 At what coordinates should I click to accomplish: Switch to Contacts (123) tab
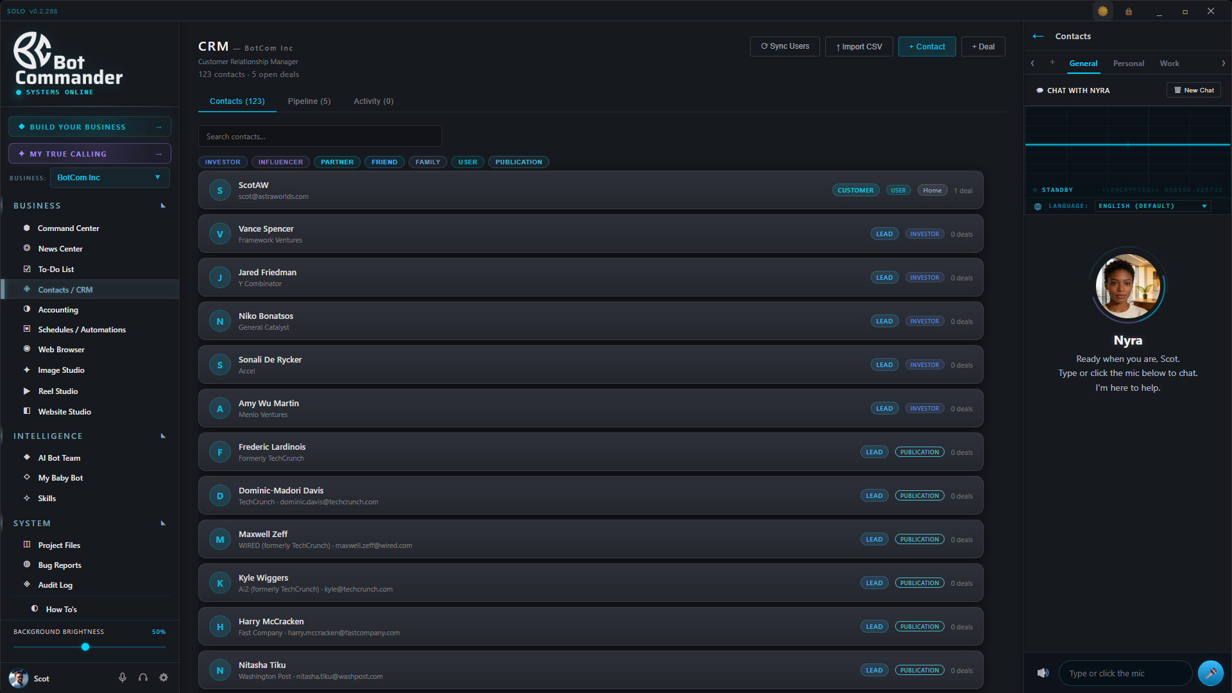point(237,101)
